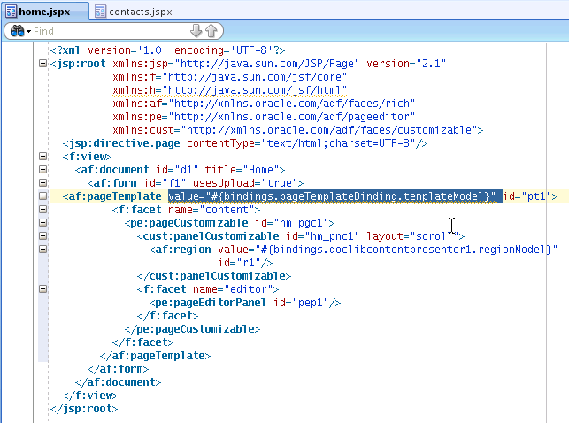The height and width of the screenshot is (423, 569).
Task: Click the xmlns:cust namespace declaration
Action: [298, 130]
